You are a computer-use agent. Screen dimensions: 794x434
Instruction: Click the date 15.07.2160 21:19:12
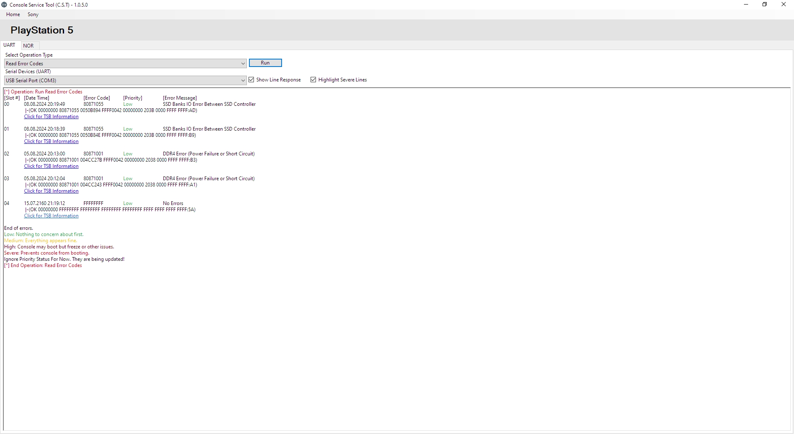tap(44, 203)
